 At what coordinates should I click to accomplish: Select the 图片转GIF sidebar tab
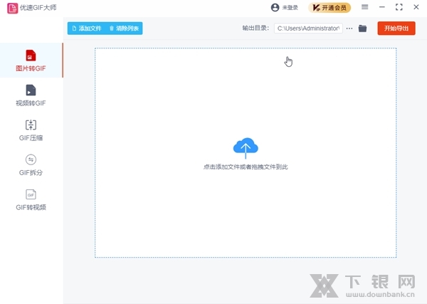coord(31,61)
